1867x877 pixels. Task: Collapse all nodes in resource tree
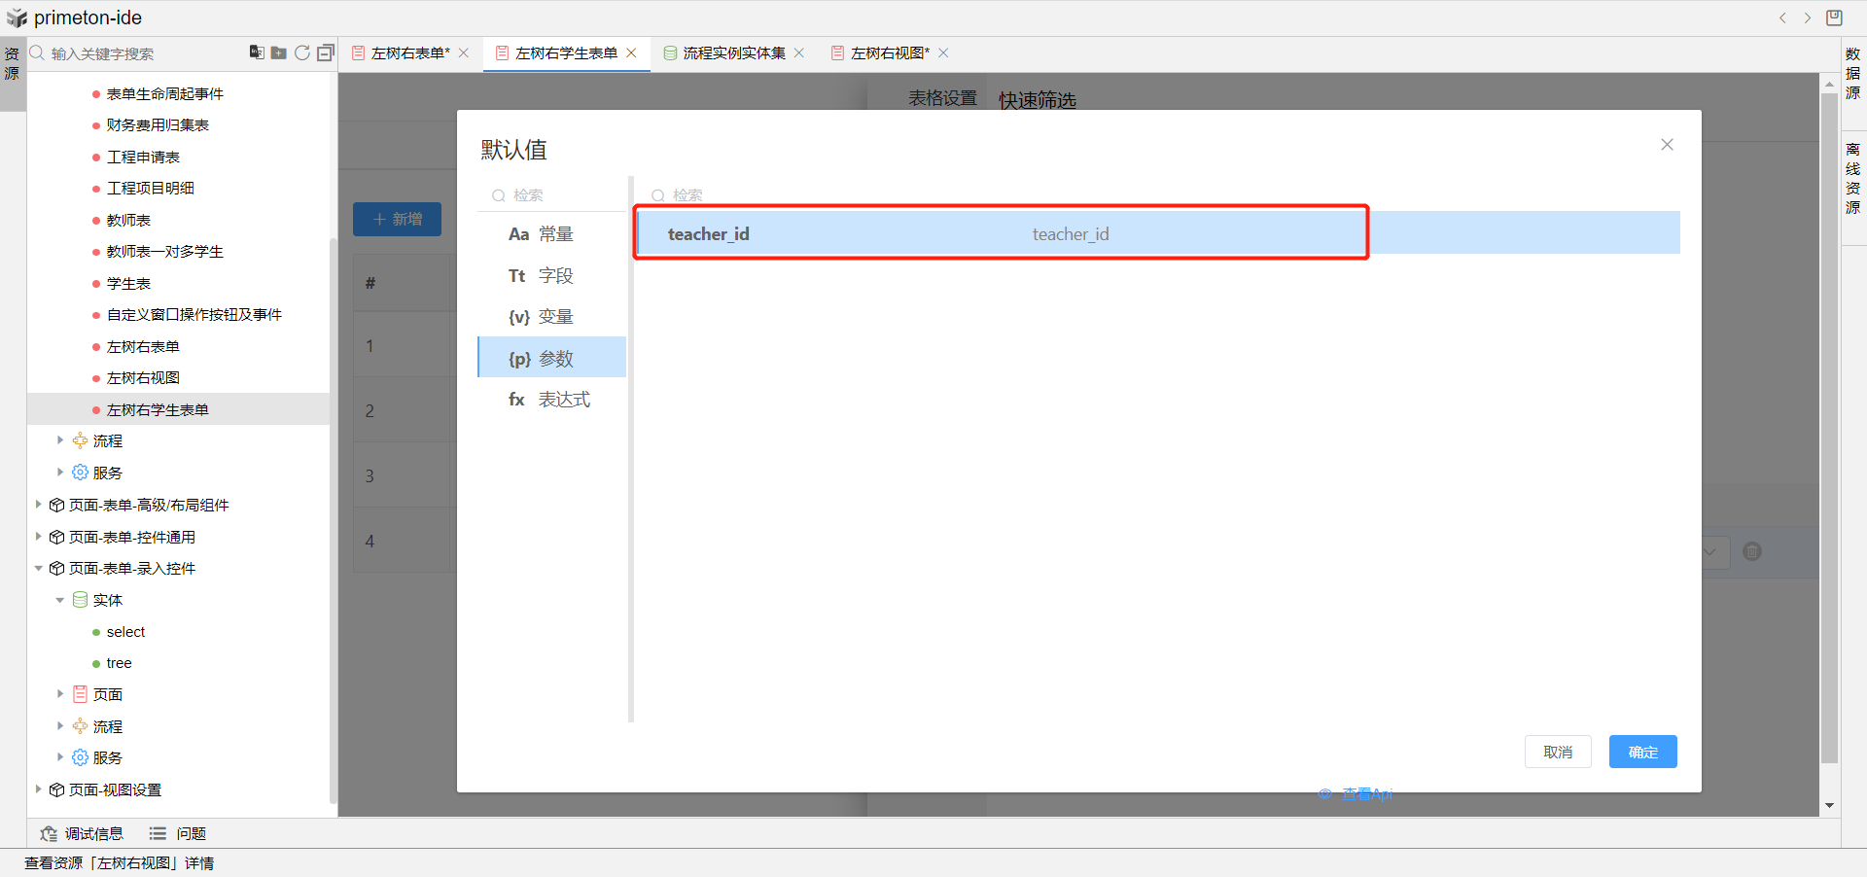coord(326,53)
